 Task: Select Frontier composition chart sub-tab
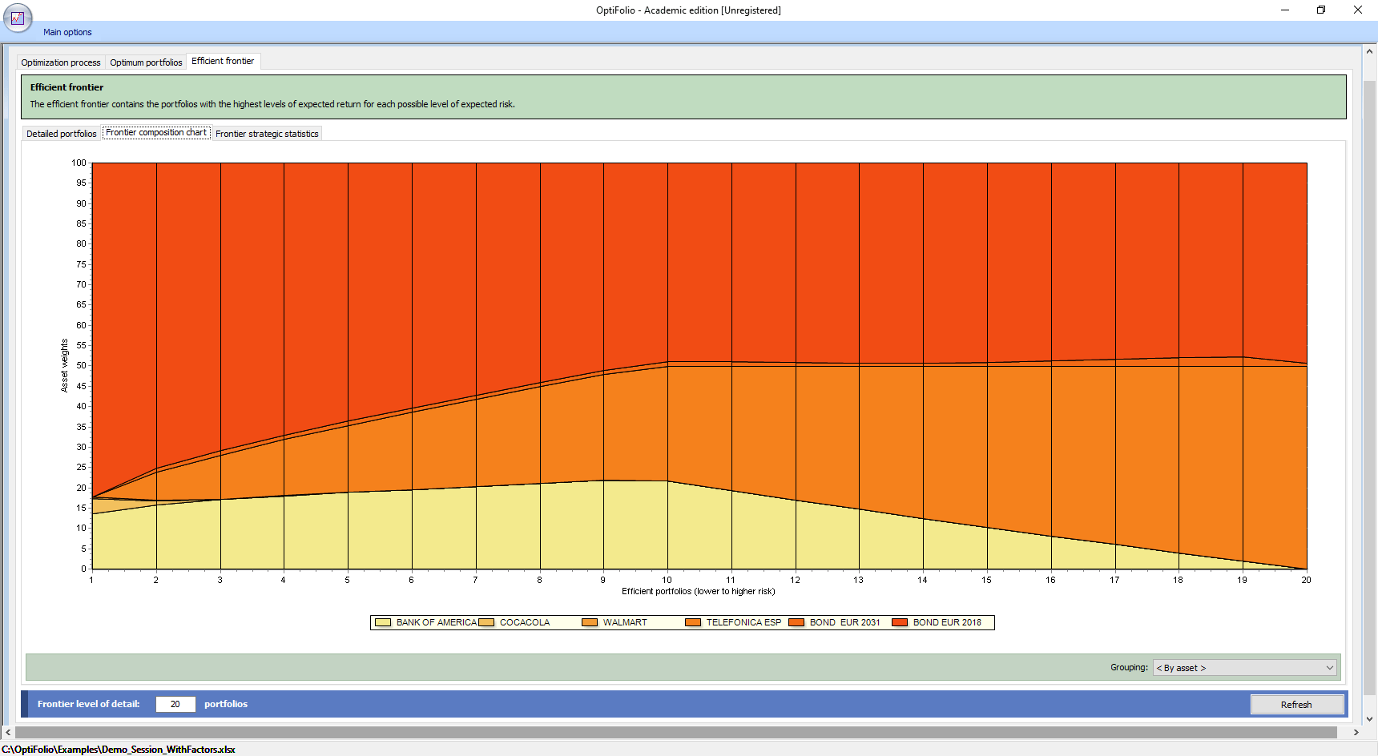tap(156, 133)
